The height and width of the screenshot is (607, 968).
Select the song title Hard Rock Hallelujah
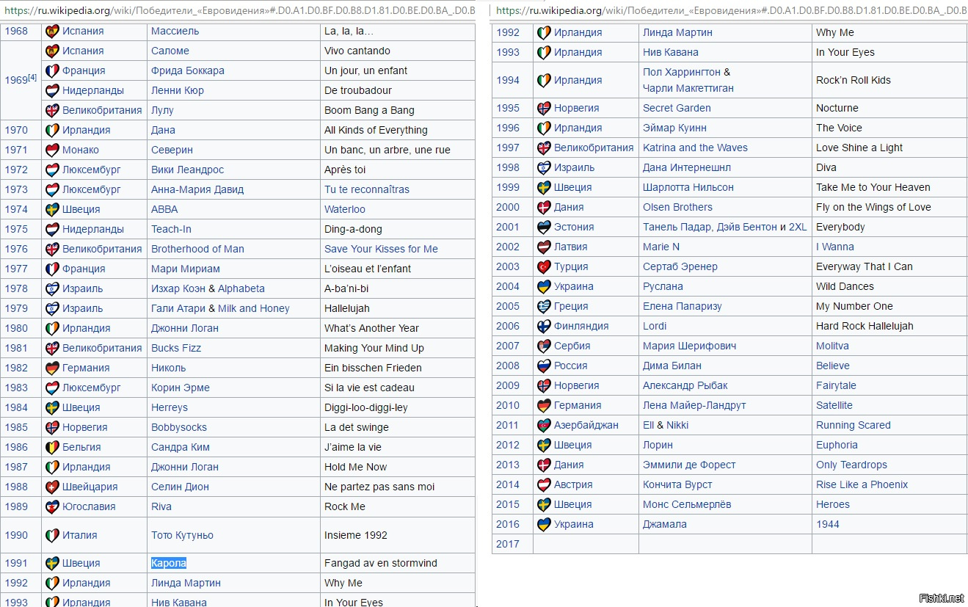tap(865, 327)
